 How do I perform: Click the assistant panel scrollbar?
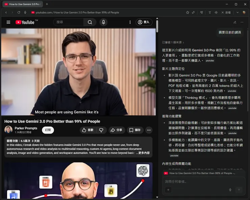[x=248, y=70]
